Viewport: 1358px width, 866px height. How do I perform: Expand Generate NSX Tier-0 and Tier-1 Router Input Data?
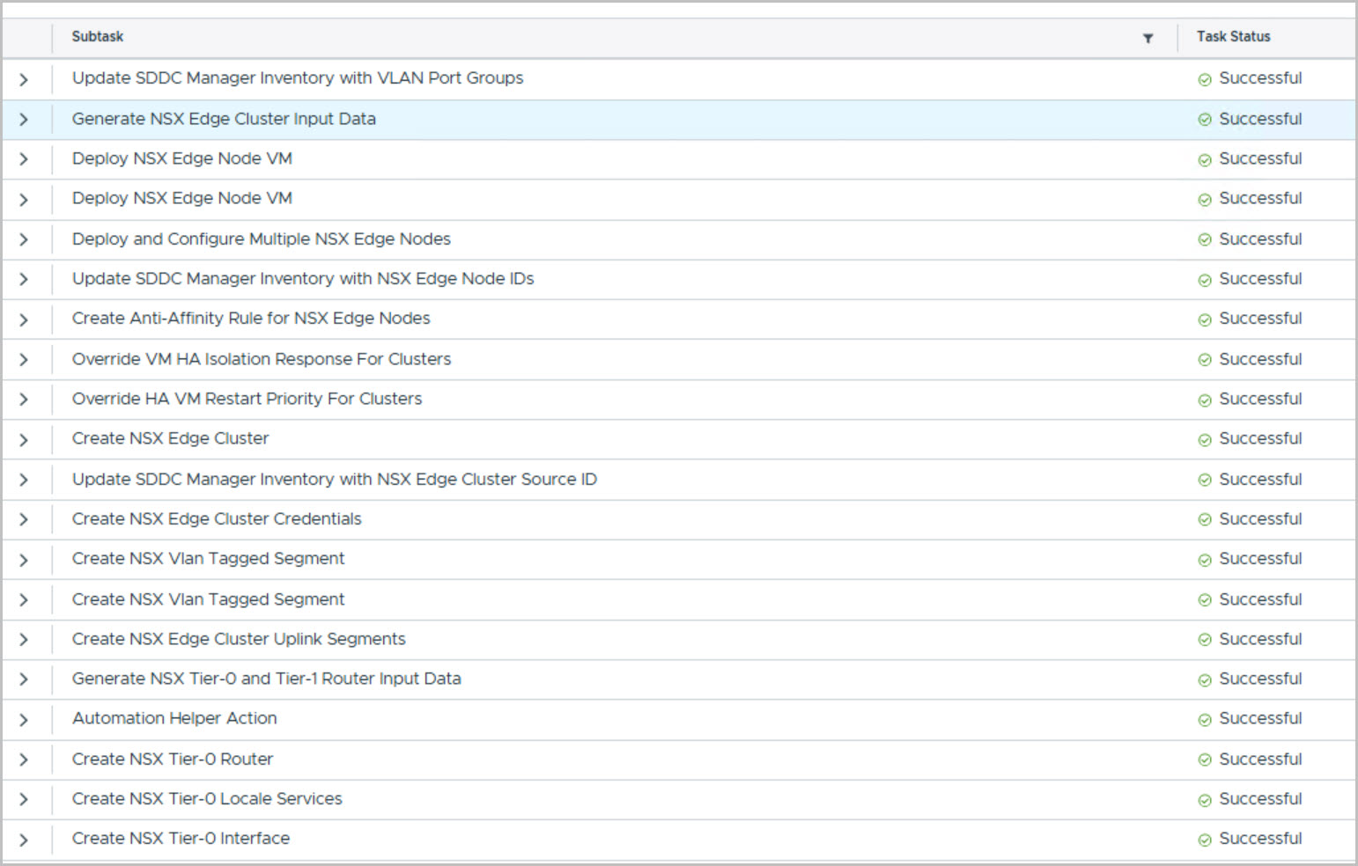(x=24, y=679)
